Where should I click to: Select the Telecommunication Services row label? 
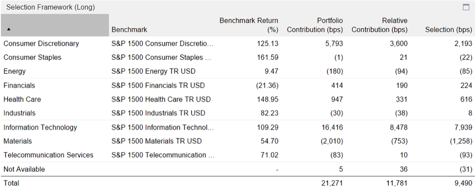[x=48, y=155]
